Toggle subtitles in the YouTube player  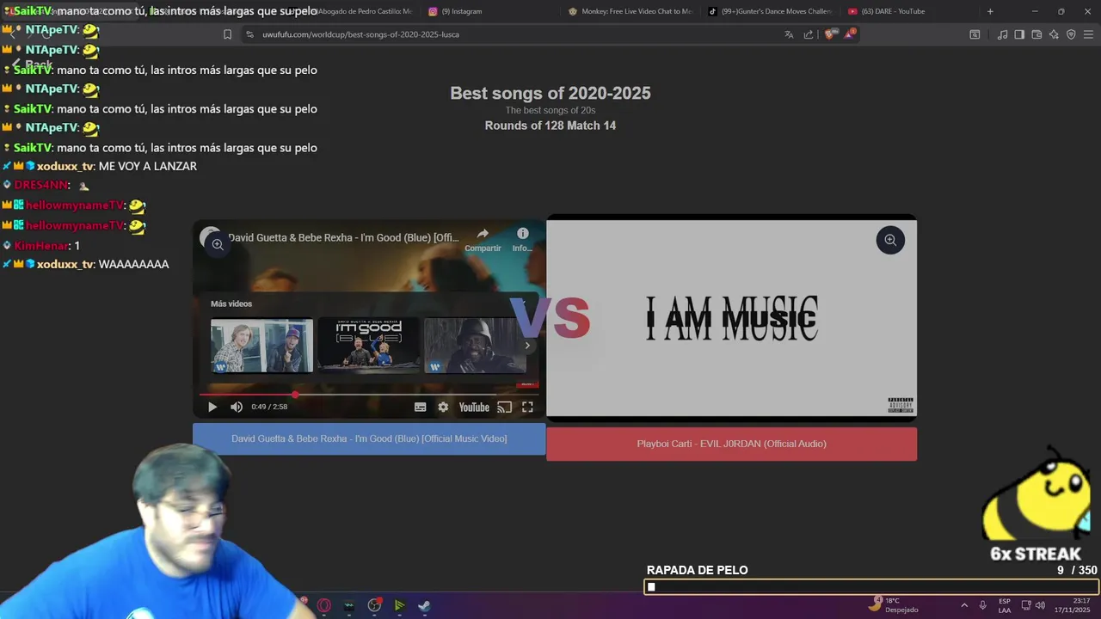[x=421, y=408]
